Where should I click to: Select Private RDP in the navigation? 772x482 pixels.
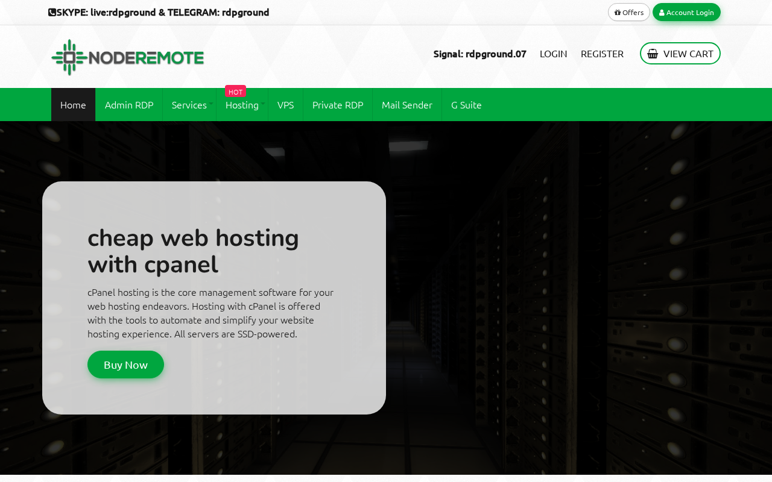[338, 105]
